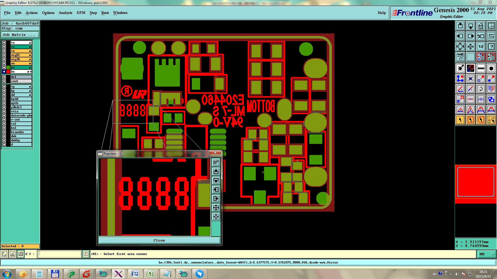
Task: Select the net selection arrow tool
Action: pos(491,120)
